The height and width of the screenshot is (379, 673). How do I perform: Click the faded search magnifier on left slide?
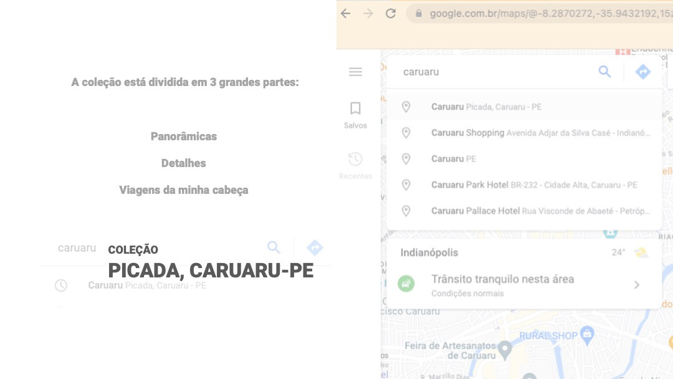[274, 247]
